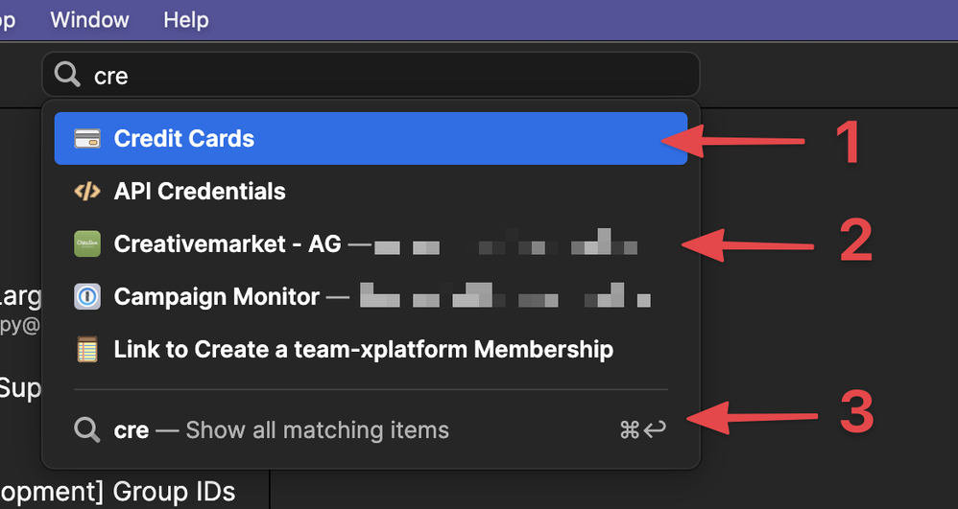Open the API Credentials result

200,192
